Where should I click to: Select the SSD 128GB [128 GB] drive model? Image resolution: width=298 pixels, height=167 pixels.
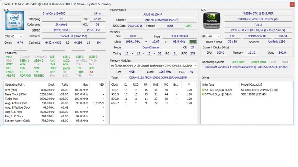point(254,94)
